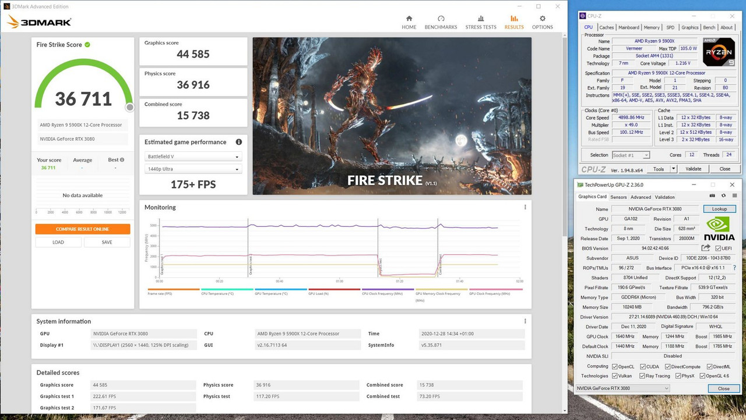
Task: Open the GPU-Z hamburger menu
Action: tap(735, 197)
